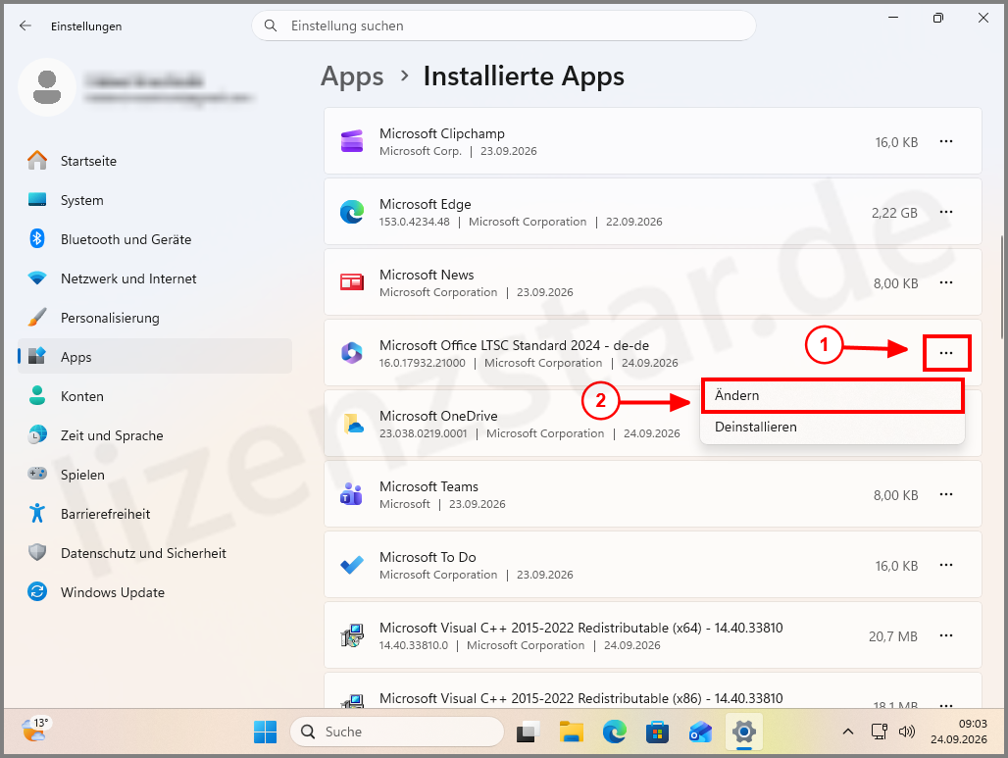Open Konten settings
The image size is (1008, 758).
point(154,396)
